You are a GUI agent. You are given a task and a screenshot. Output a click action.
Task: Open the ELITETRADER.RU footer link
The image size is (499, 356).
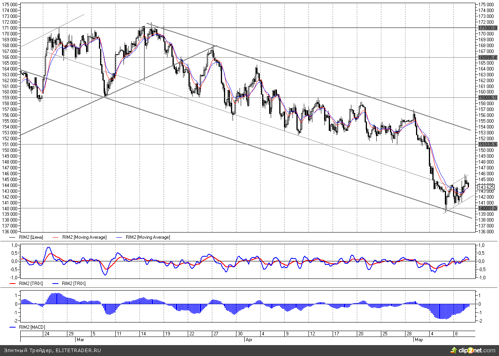pos(78,351)
